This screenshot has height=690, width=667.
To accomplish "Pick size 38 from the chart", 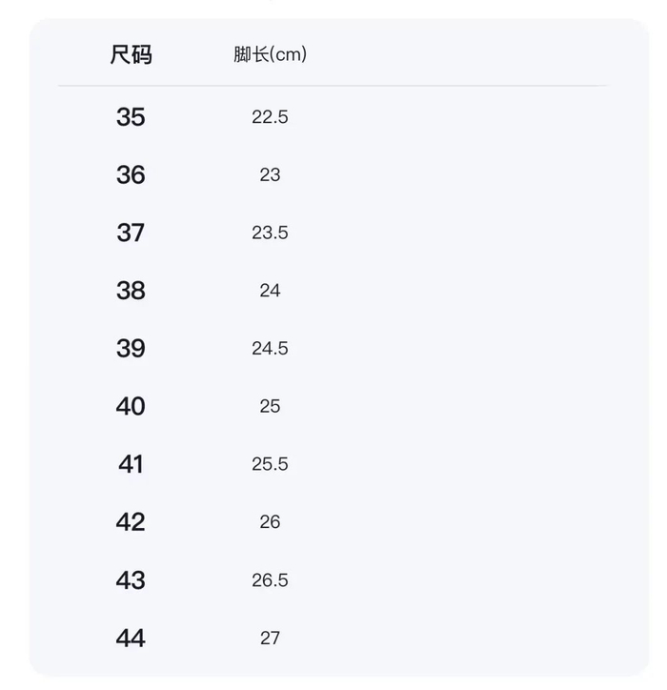I will 131,291.
